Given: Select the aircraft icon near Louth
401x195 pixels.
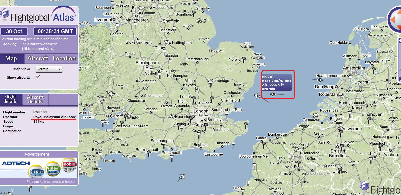Looking at the screenshot, I should 199,21.
